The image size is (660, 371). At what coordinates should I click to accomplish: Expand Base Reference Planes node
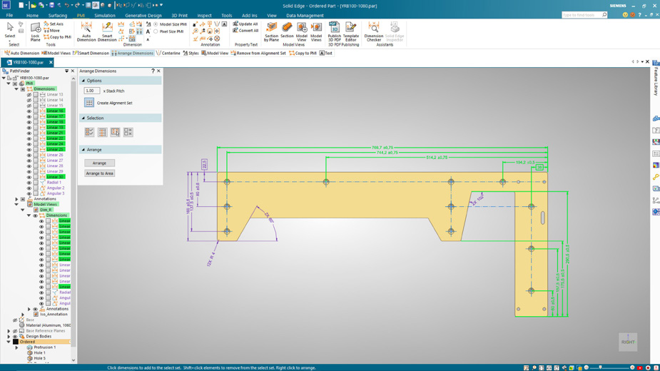click(9, 330)
